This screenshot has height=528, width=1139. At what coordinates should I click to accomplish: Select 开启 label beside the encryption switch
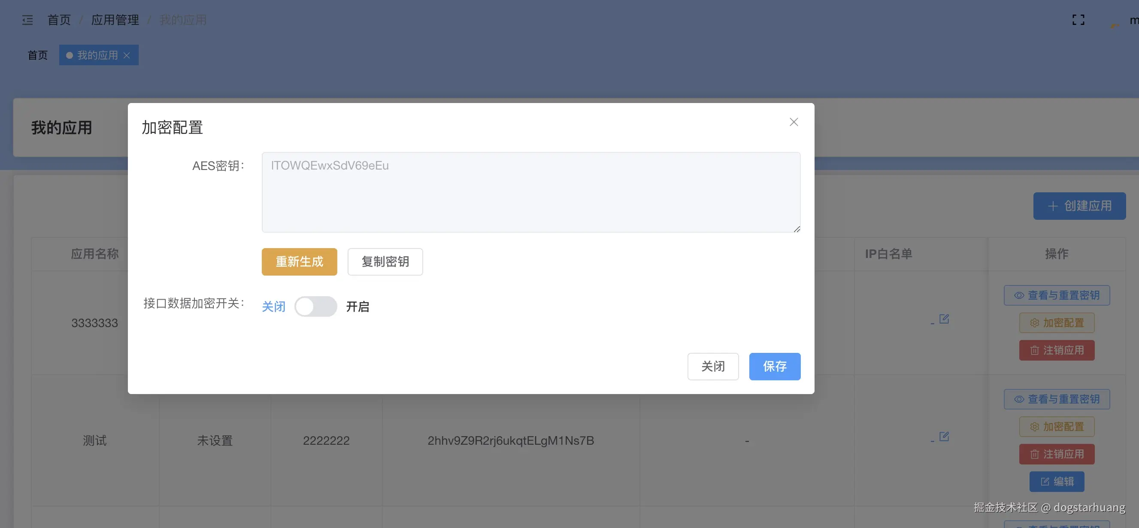(x=357, y=306)
